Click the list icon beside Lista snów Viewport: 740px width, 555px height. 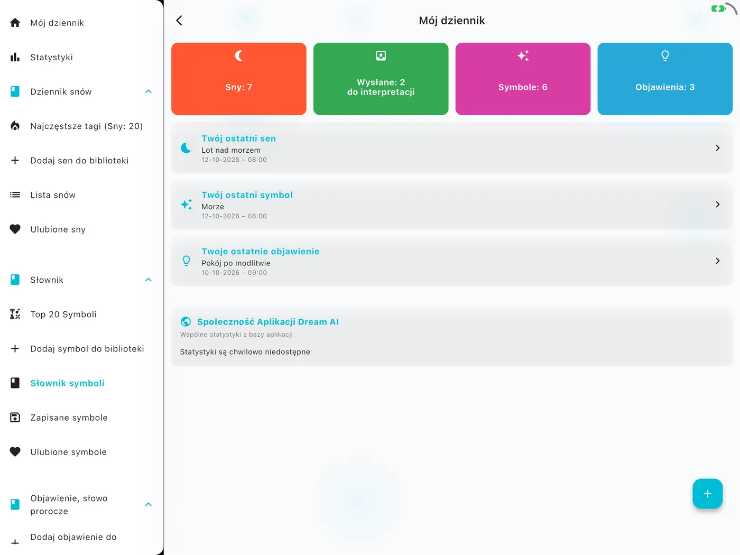15,195
